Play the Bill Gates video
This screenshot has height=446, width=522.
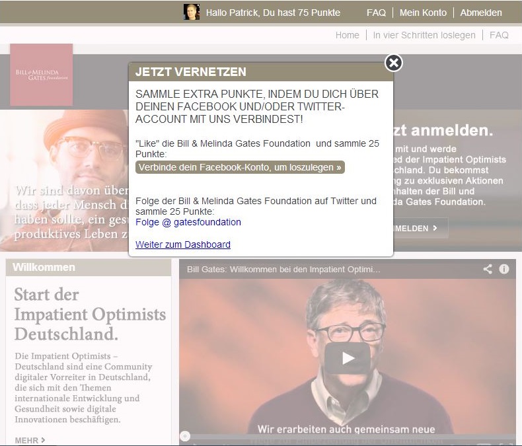(347, 358)
